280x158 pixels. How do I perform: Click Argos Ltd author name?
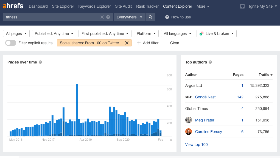click(194, 86)
